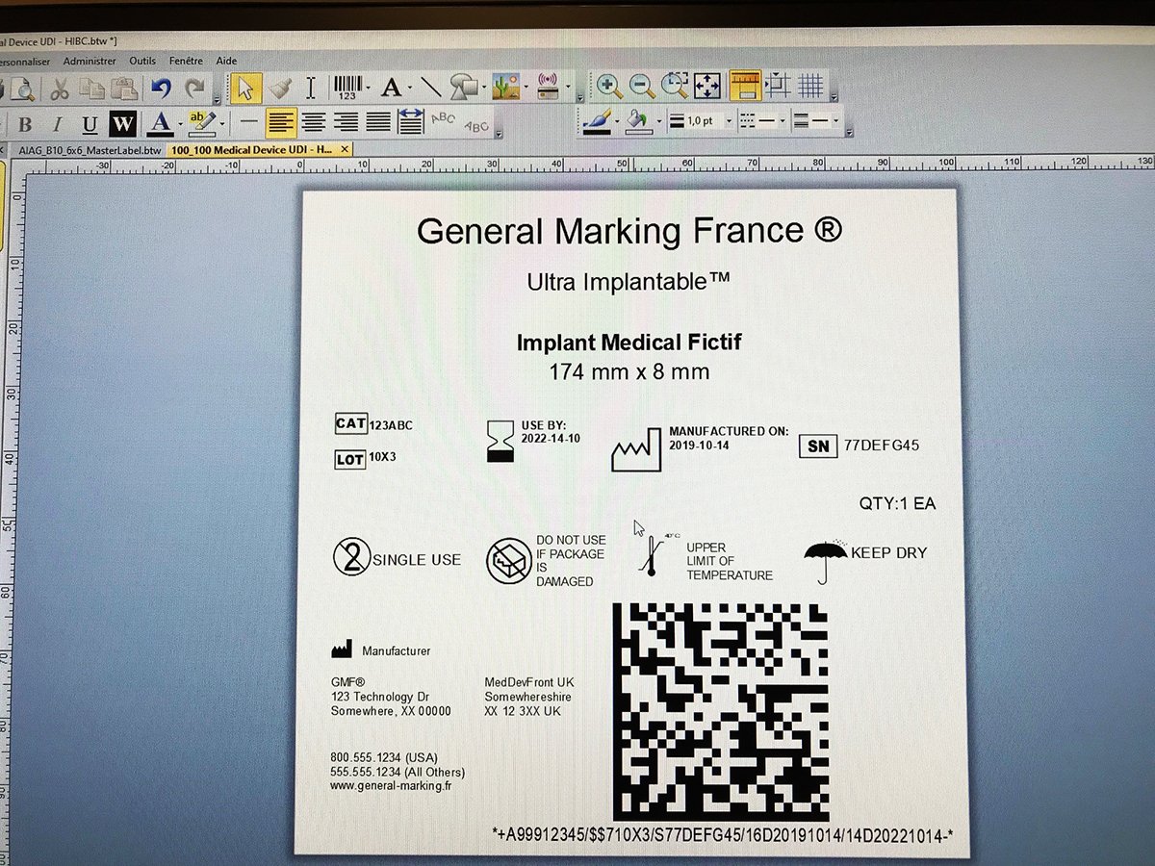Open the highlight color dropdown arrow

(x=221, y=124)
